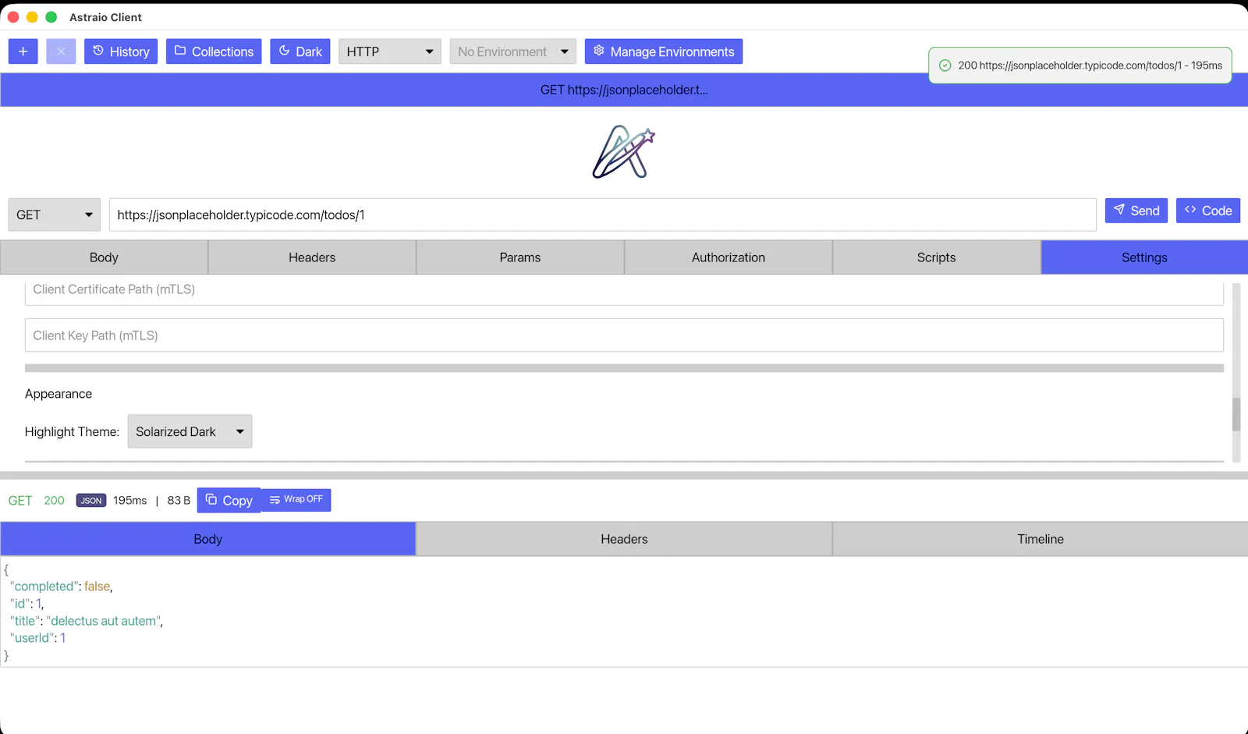The image size is (1248, 734).
Task: Open the GET method dropdown
Action: [55, 215]
